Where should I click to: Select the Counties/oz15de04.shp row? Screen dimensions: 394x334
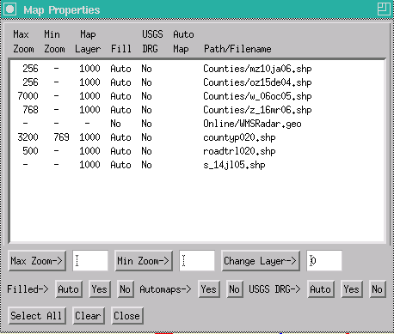(x=197, y=82)
